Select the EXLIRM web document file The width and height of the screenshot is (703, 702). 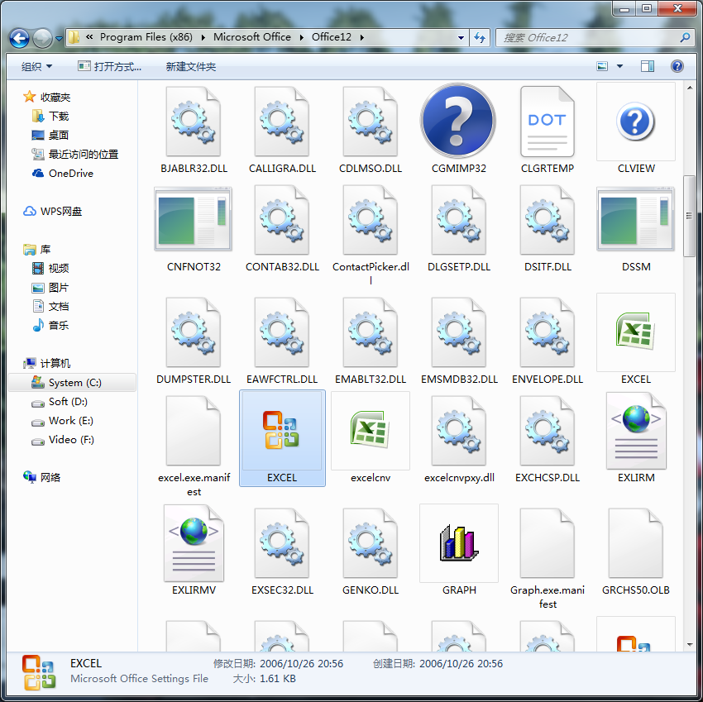[x=636, y=431]
